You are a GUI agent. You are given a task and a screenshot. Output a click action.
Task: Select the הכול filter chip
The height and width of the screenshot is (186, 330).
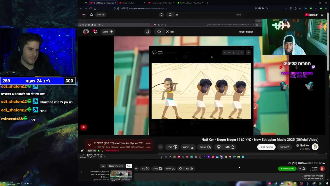(x=129, y=166)
